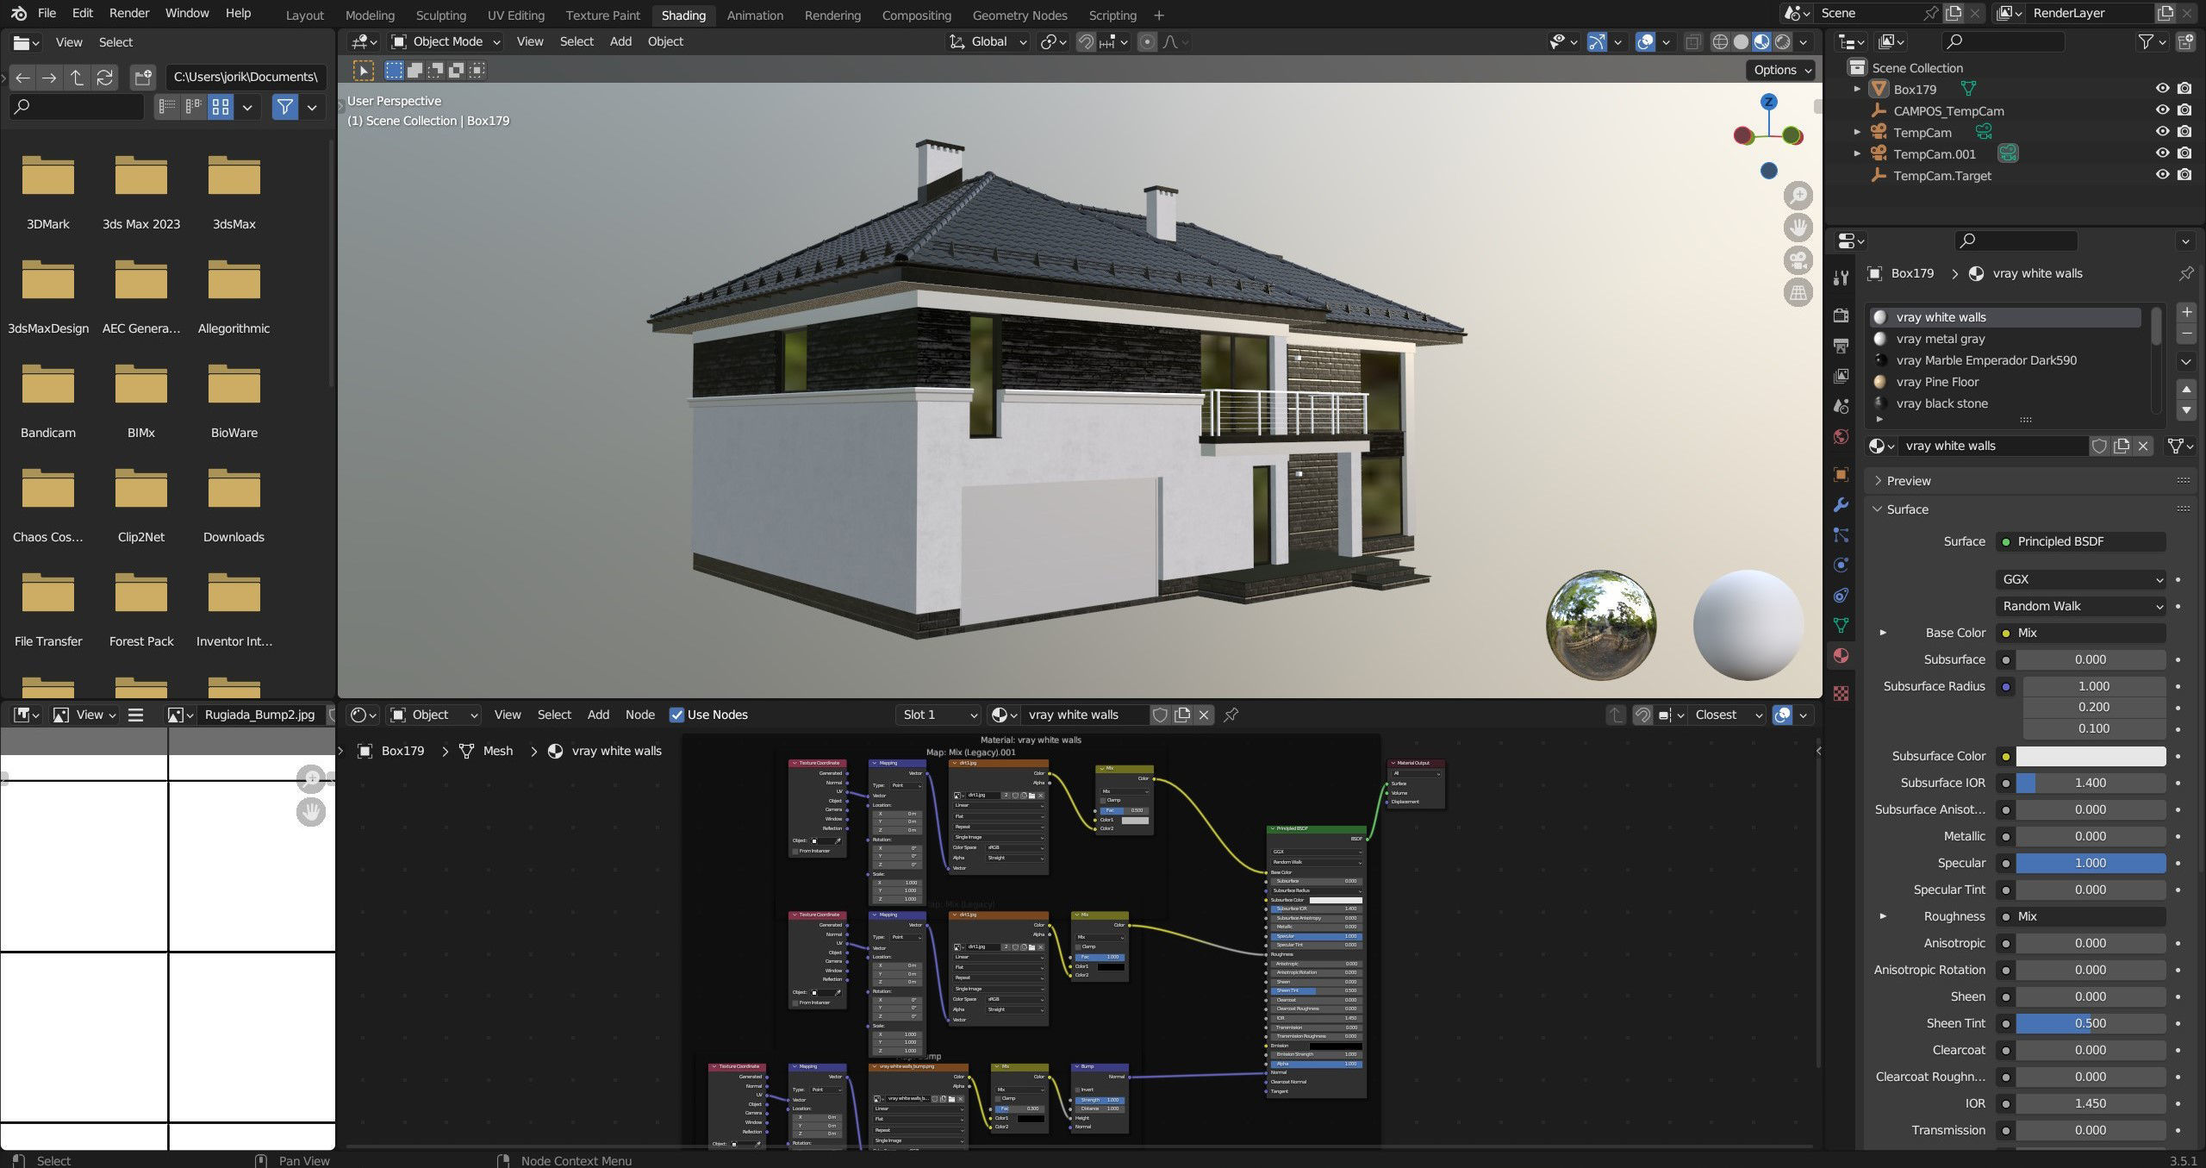Image resolution: width=2206 pixels, height=1168 pixels.
Task: Open the Downloads folder in file browser
Action: [234, 507]
